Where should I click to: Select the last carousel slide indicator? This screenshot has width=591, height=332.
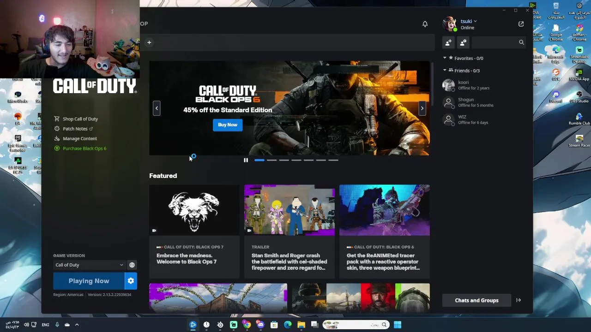333,160
